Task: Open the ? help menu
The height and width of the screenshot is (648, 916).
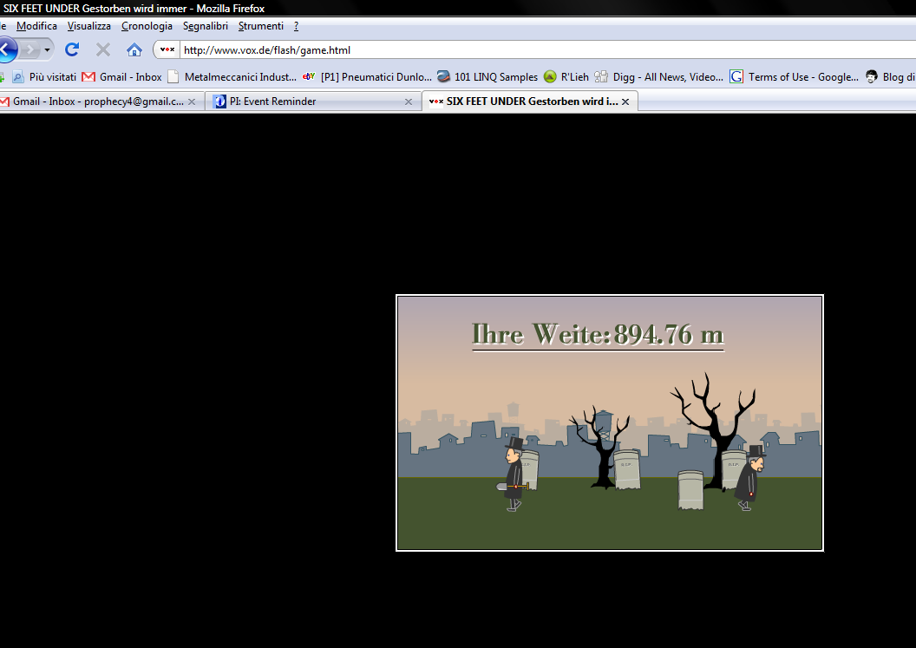Action: [x=296, y=26]
